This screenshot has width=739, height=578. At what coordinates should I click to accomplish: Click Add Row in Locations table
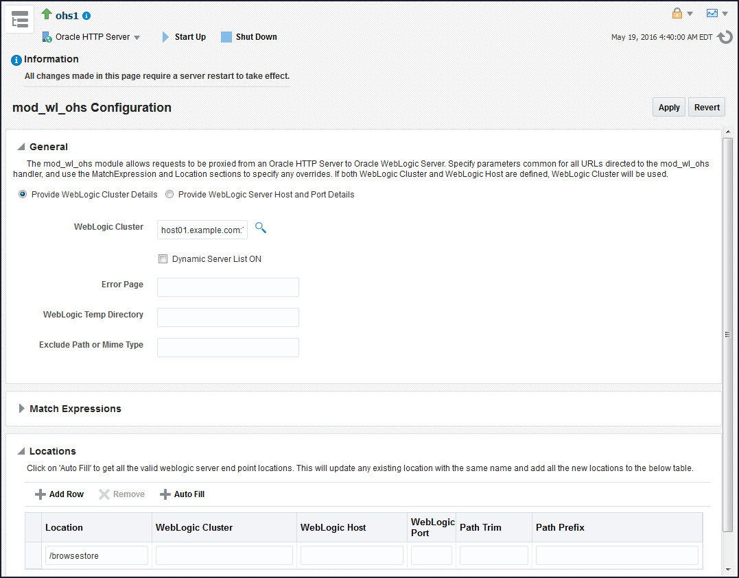[x=58, y=494]
